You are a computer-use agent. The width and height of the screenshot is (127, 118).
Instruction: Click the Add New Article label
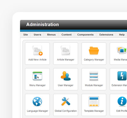tap(37, 59)
